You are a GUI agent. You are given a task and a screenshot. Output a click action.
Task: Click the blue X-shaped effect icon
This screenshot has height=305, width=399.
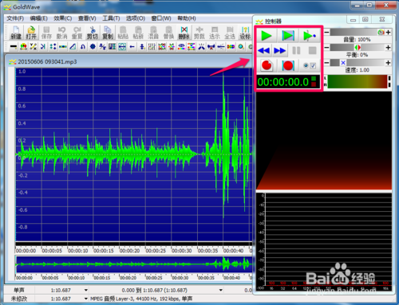point(201,47)
